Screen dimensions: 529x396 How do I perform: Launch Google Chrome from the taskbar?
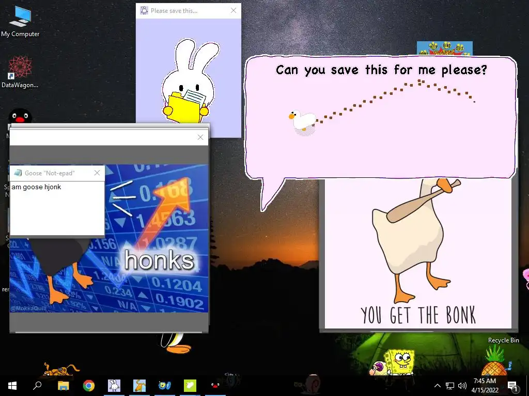88,386
